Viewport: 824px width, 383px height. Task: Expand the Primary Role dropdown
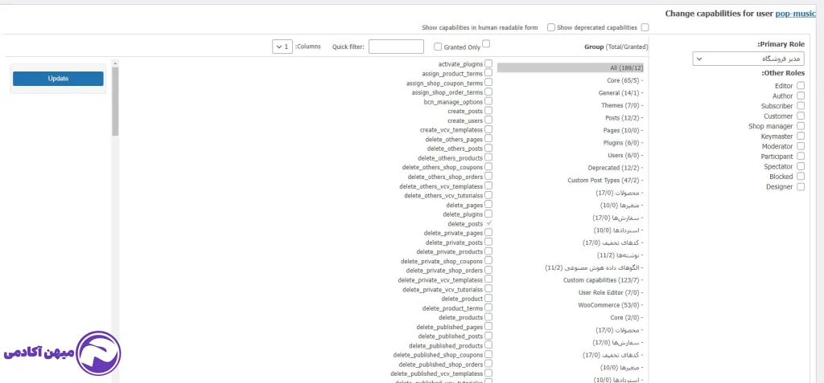pos(748,59)
